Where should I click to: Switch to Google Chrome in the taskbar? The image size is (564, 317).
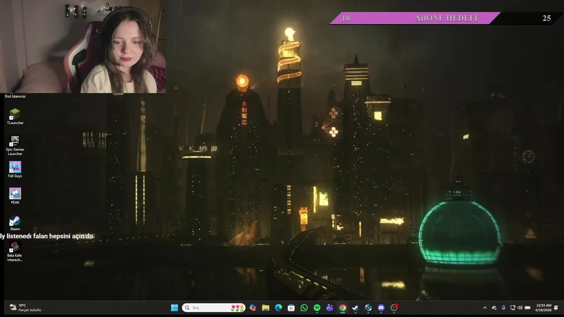(x=342, y=308)
